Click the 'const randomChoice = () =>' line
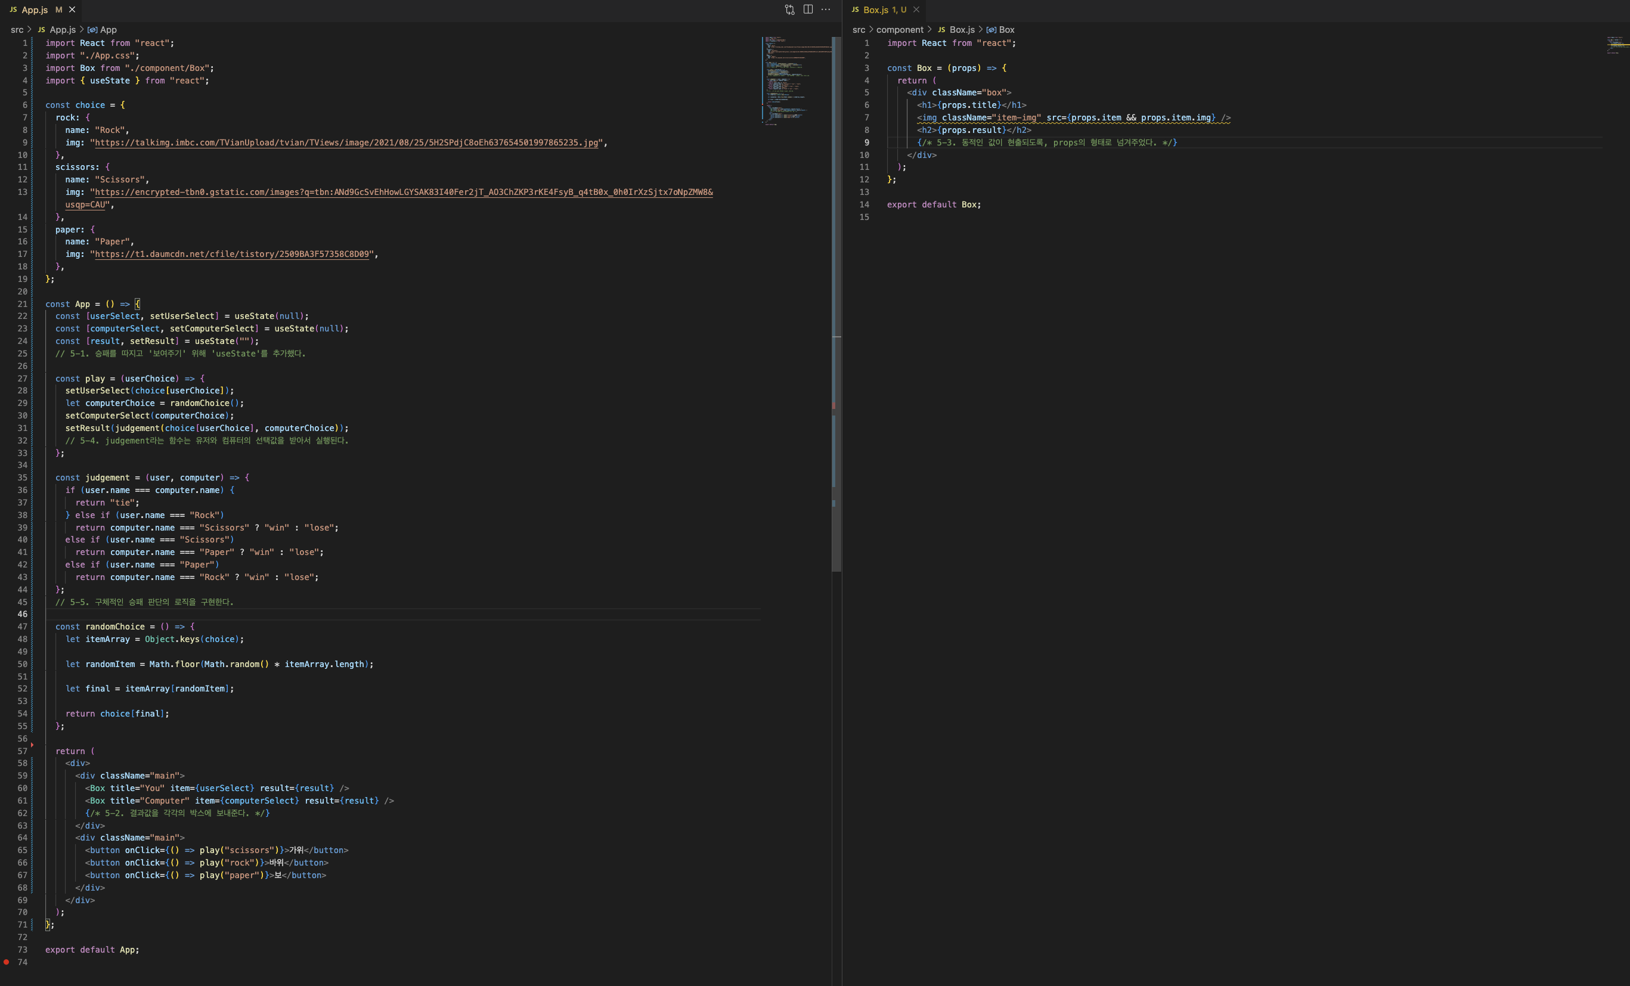This screenshot has width=1630, height=986. click(x=125, y=627)
